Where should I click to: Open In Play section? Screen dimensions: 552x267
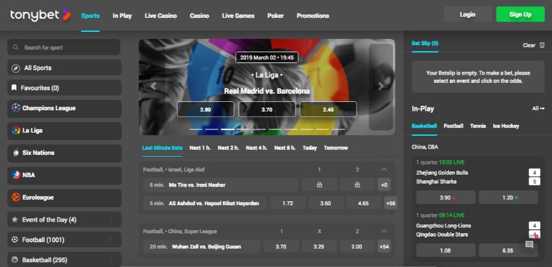[122, 16]
